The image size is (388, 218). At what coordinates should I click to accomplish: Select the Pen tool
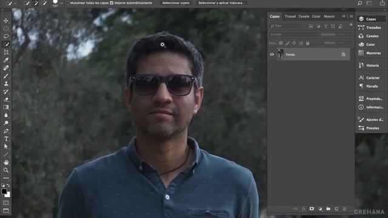pos(6,131)
